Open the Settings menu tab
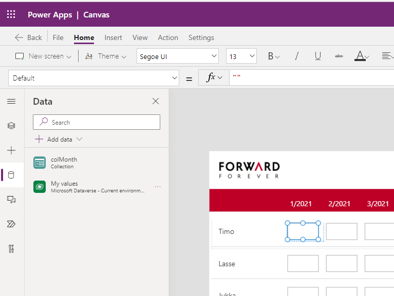The image size is (394, 296). (x=201, y=37)
